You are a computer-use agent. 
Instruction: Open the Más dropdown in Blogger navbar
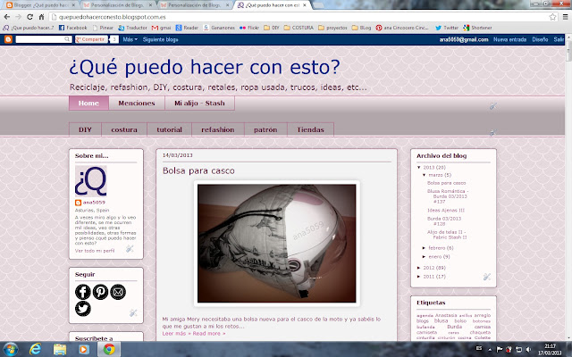coord(130,39)
